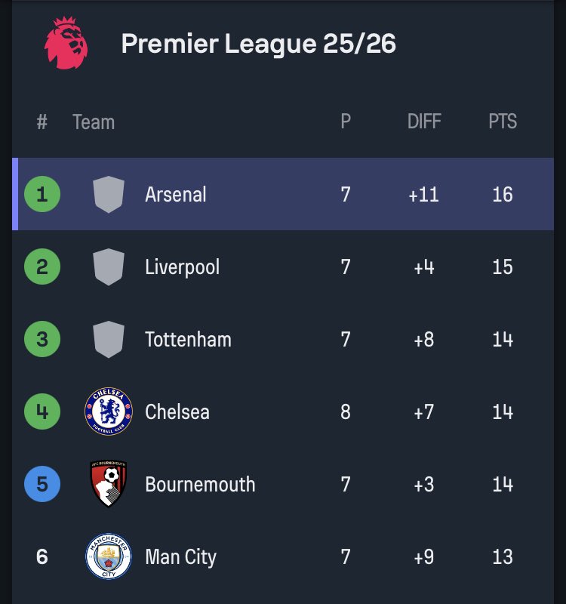
Task: Click the Chelsea club crest
Action: point(109,411)
